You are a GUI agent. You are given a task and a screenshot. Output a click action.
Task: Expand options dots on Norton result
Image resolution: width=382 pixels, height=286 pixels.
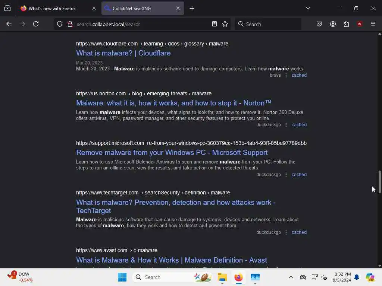pos(286,125)
